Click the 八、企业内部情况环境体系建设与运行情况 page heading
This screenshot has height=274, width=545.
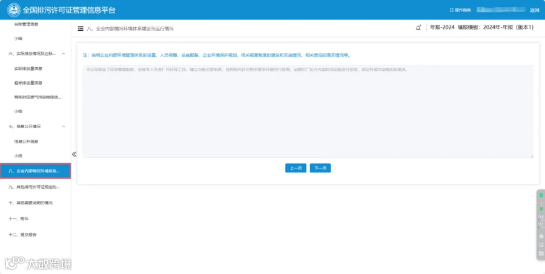pyautogui.click(x=130, y=29)
